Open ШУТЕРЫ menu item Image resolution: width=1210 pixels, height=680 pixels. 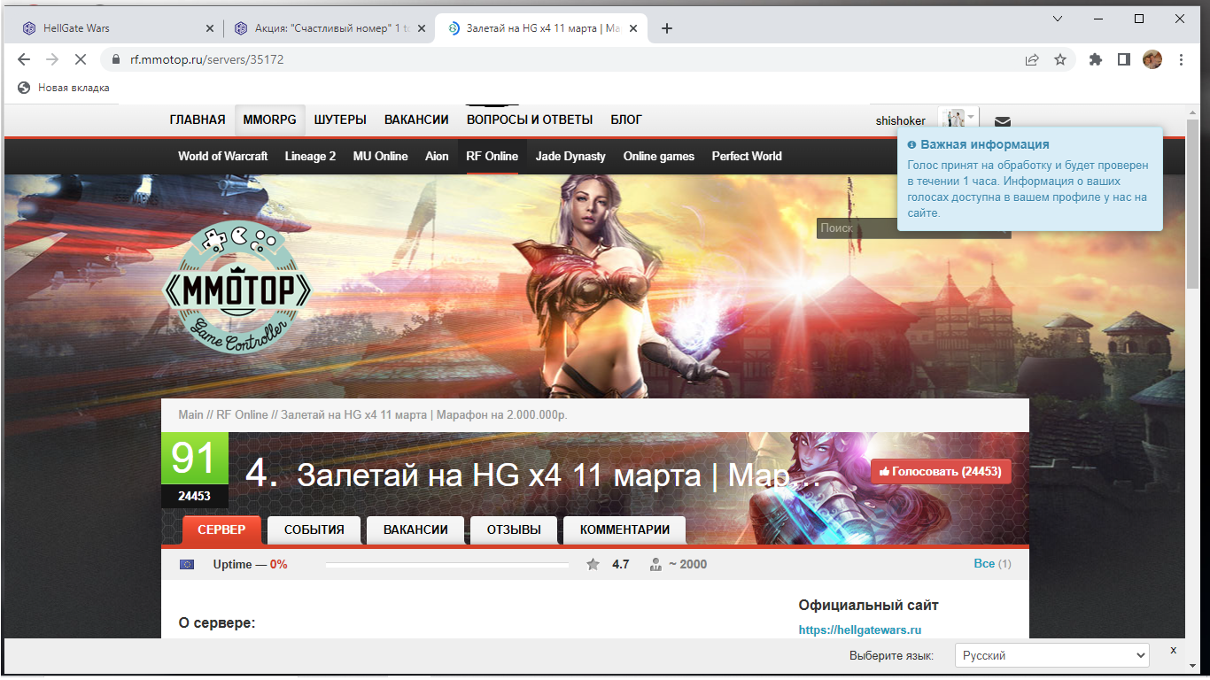[x=340, y=120]
